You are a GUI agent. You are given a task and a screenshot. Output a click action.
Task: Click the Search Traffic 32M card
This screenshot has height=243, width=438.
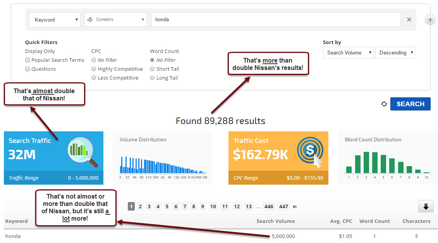tap(53, 158)
